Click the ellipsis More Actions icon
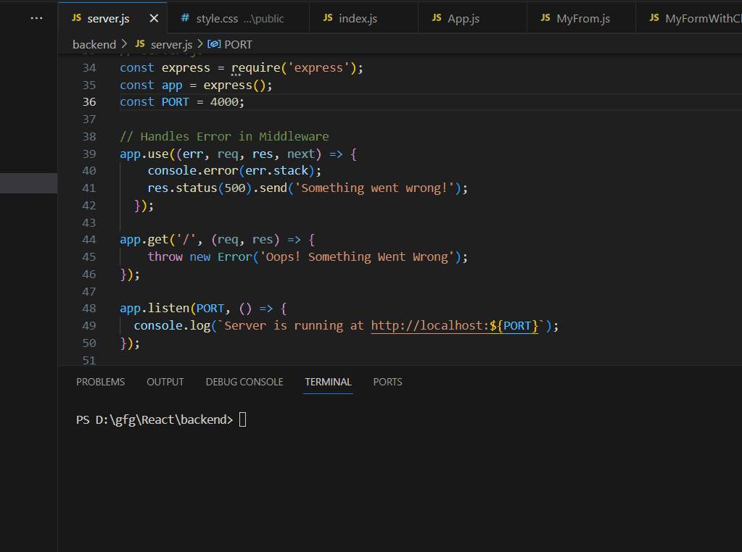This screenshot has width=742, height=552. tap(36, 18)
